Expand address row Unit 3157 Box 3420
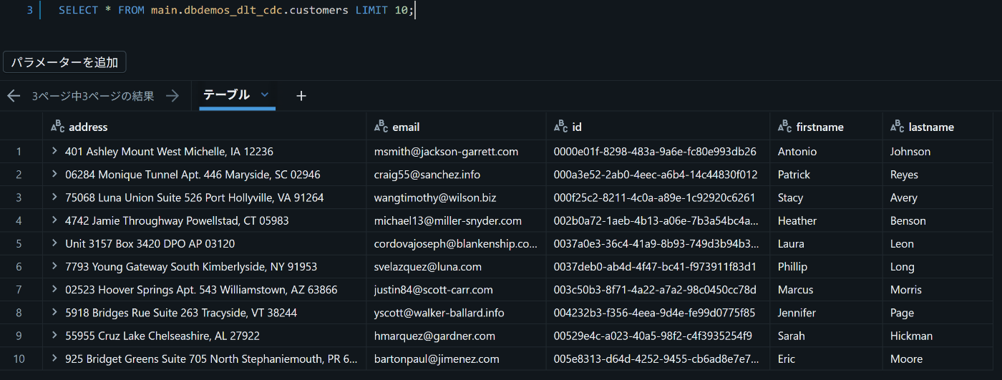 pos(54,243)
